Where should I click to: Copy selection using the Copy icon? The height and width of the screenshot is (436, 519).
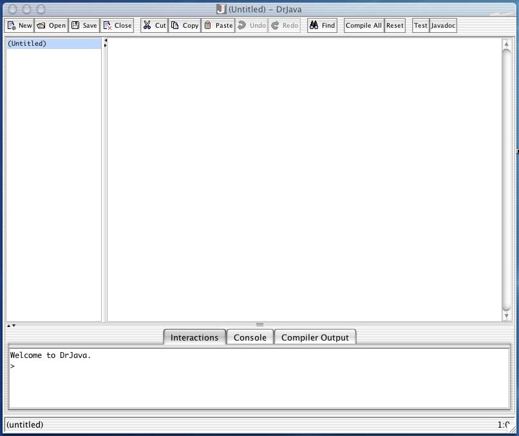pos(175,26)
